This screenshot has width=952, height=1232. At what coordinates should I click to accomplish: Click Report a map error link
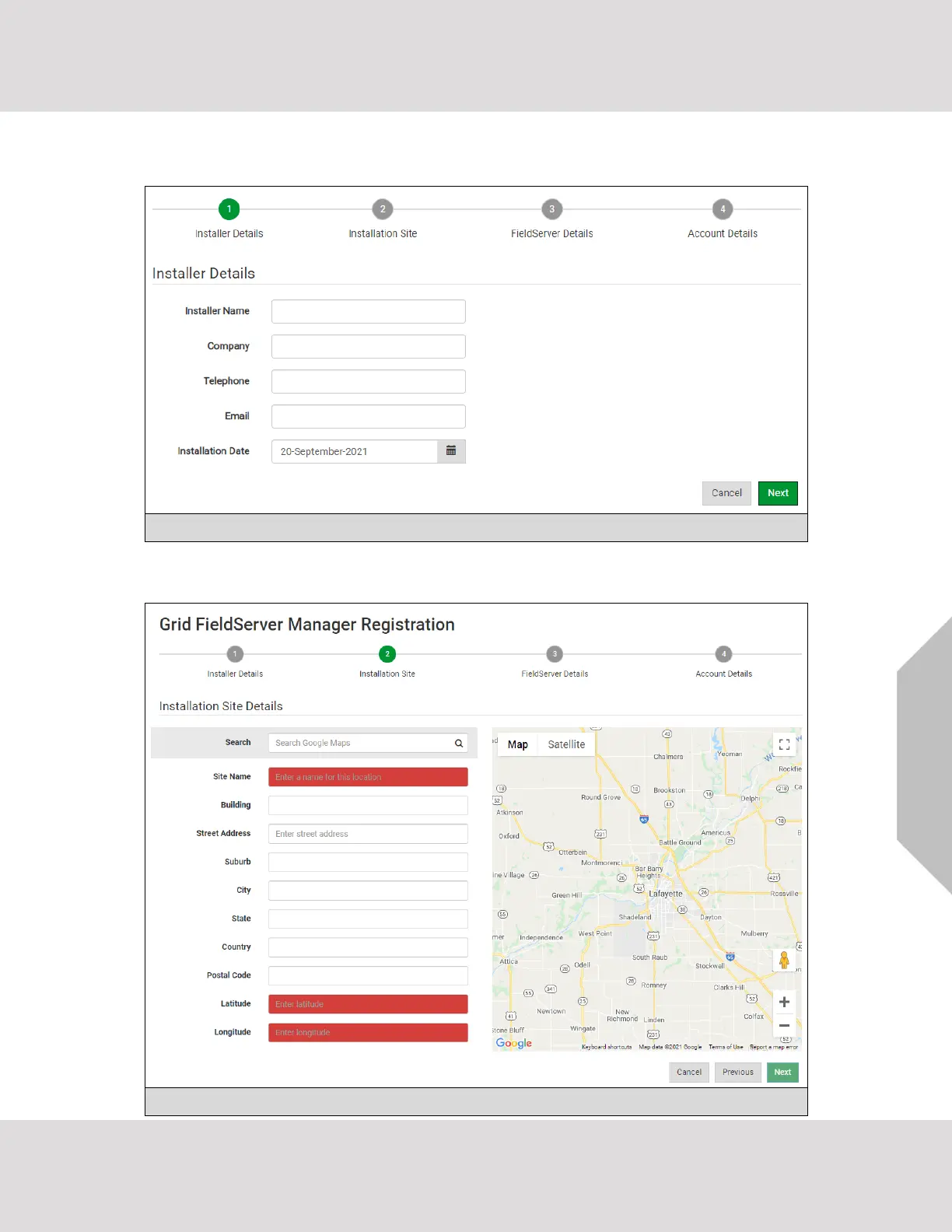(x=774, y=1047)
